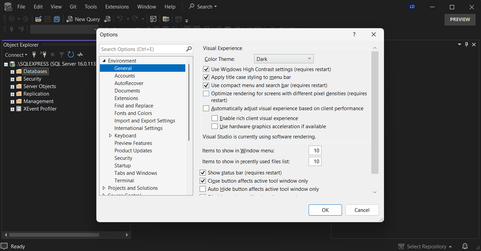Click inside the Search Options field

point(143,49)
